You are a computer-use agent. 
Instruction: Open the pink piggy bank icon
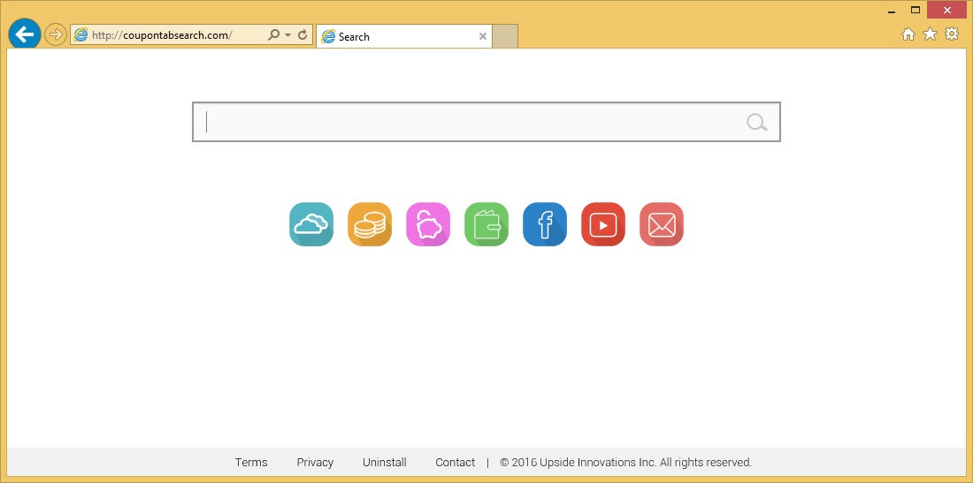coord(428,224)
